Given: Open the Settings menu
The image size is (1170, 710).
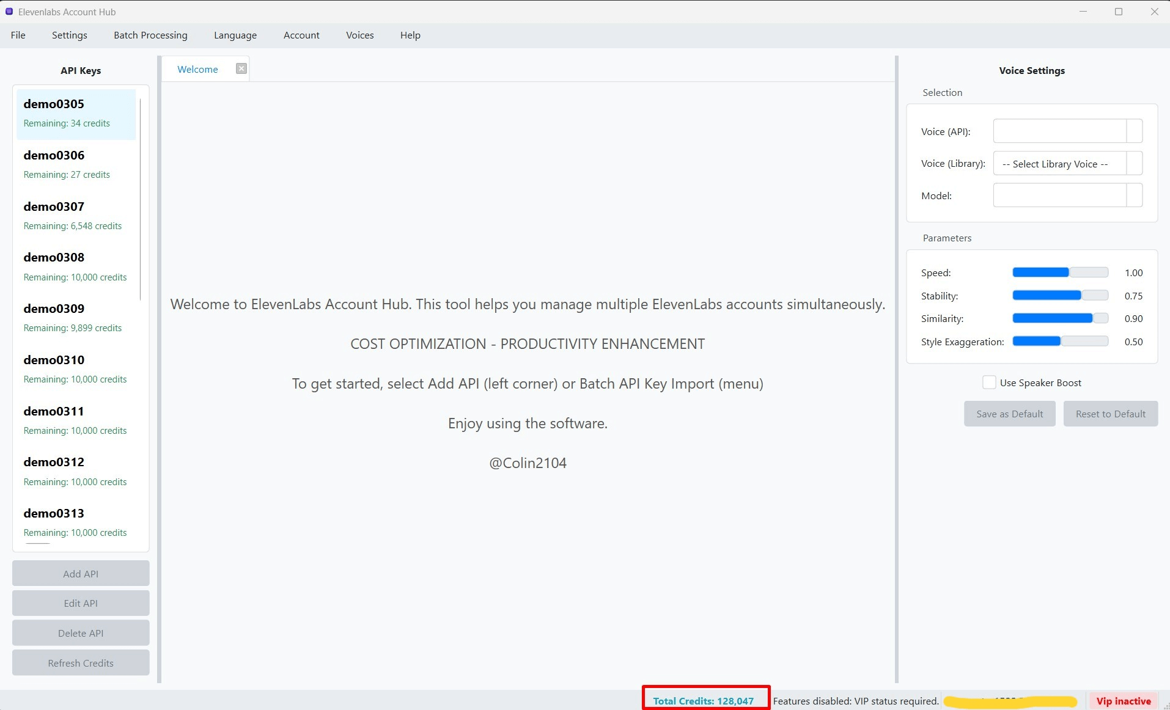Looking at the screenshot, I should click(x=70, y=35).
